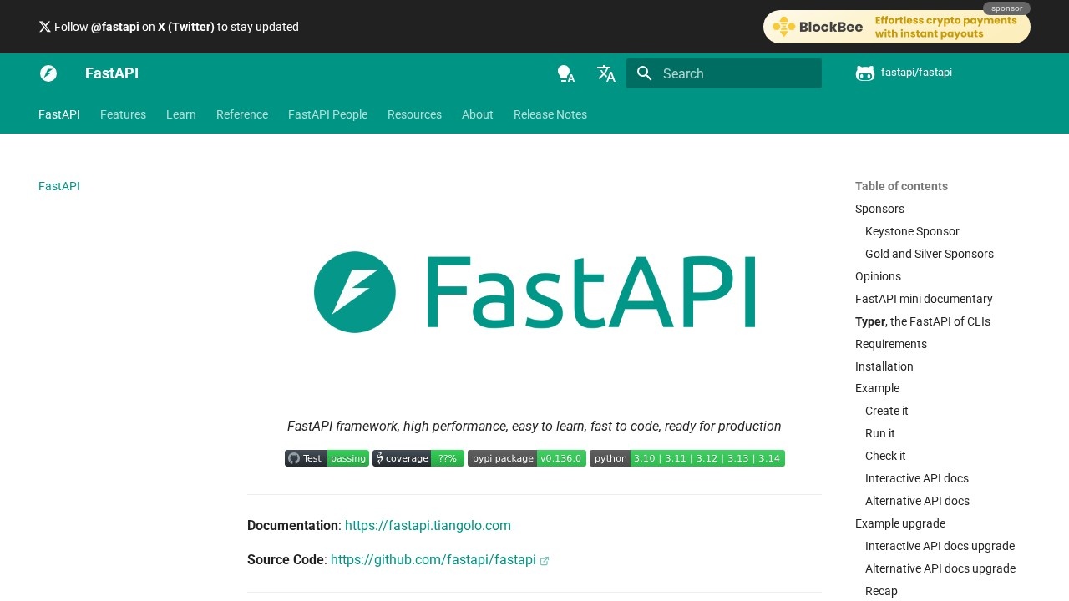Go to FastAPI People tab
The height and width of the screenshot is (601, 1069).
click(x=327, y=114)
